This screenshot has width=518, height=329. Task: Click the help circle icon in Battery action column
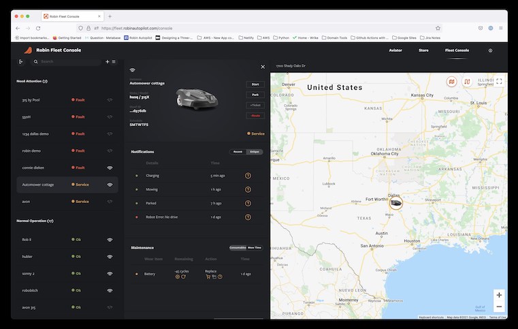click(x=220, y=277)
